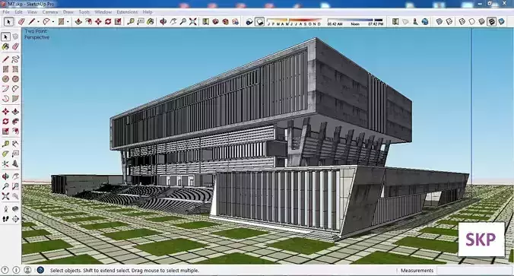Select the Polygon tool in left toolbar
Image resolution: width=514 pixels, height=276 pixels.
point(15,79)
